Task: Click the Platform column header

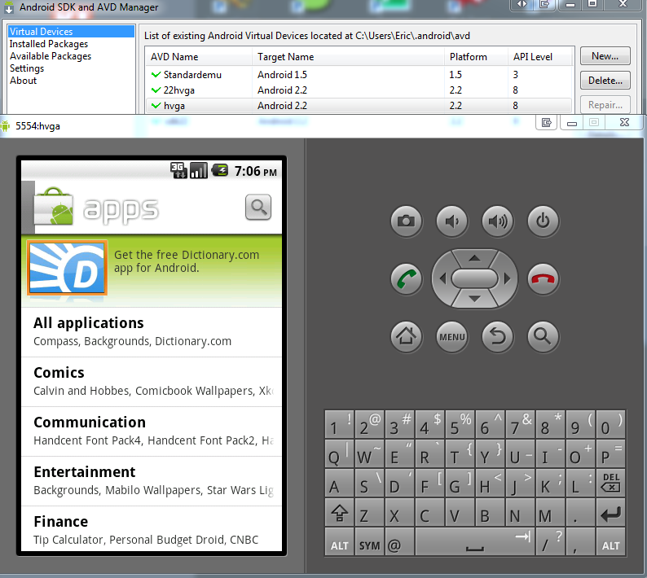Action: point(476,57)
